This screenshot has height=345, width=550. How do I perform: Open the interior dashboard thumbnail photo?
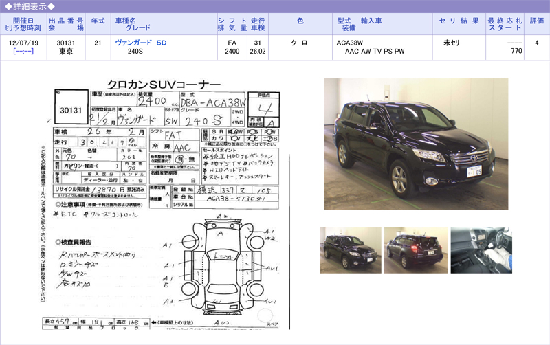coord(481,250)
